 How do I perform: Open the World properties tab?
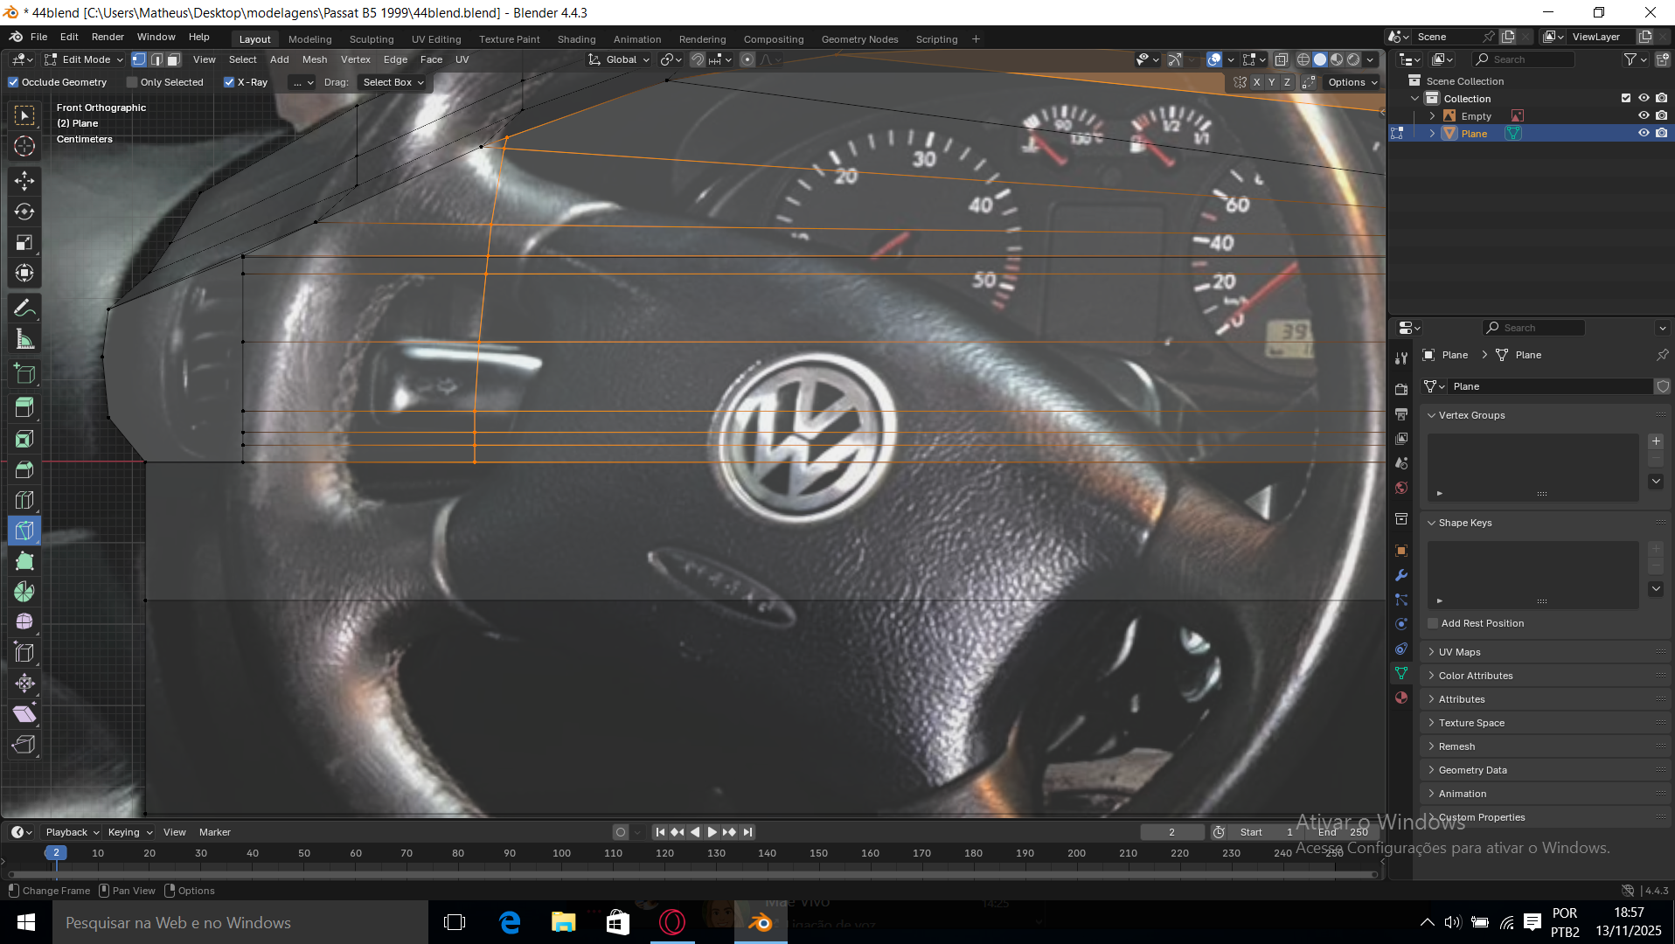[x=1401, y=488]
